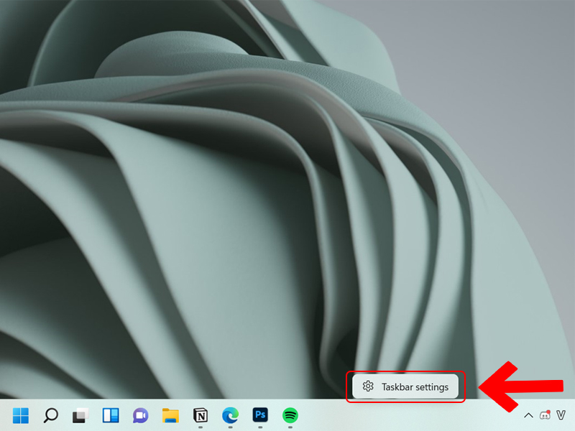Screen dimensions: 575x431
Task: Click the gear icon in the context menu
Action: pos(369,386)
